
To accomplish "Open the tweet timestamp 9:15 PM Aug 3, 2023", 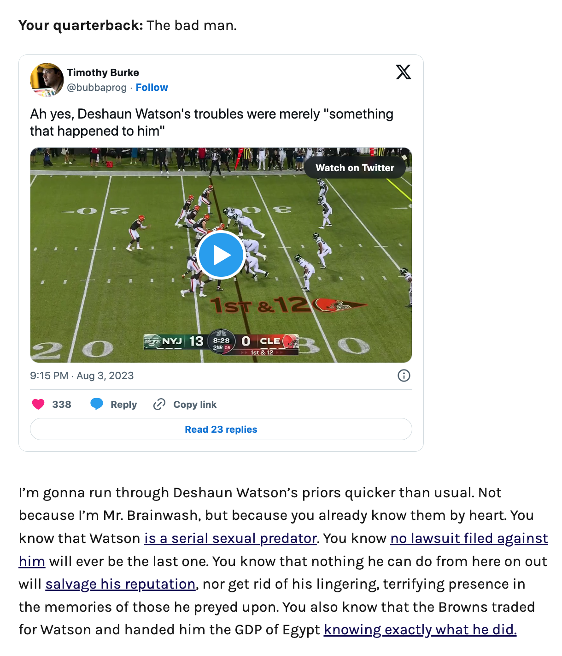I will coord(82,376).
